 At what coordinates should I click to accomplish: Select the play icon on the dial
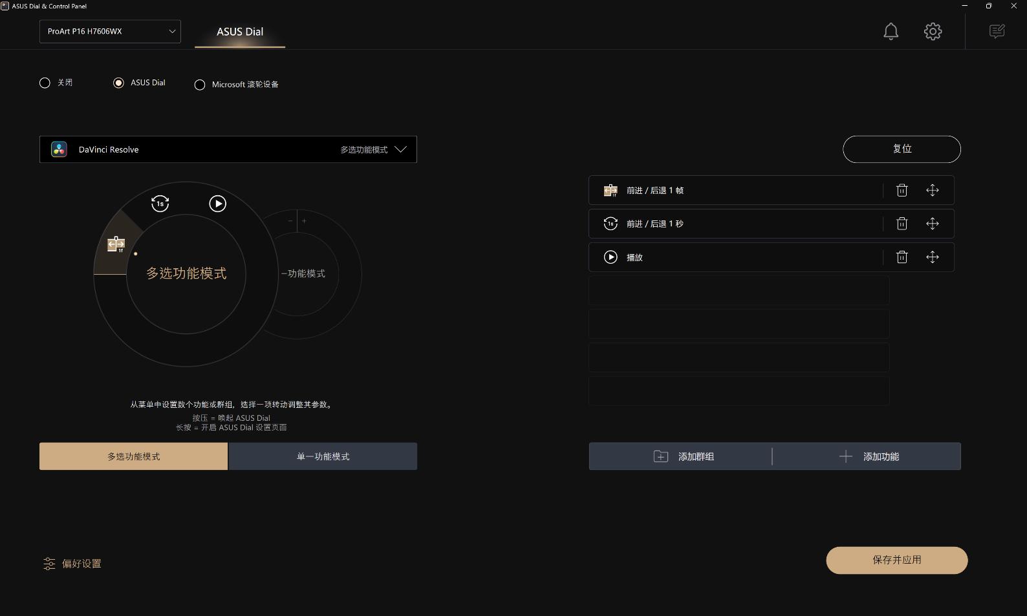pyautogui.click(x=218, y=204)
